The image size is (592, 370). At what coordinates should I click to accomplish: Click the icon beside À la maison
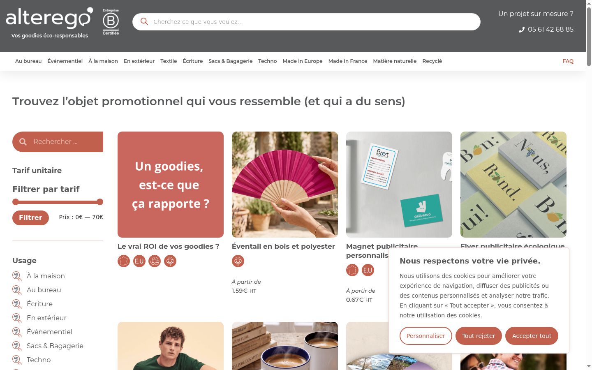pyautogui.click(x=17, y=276)
